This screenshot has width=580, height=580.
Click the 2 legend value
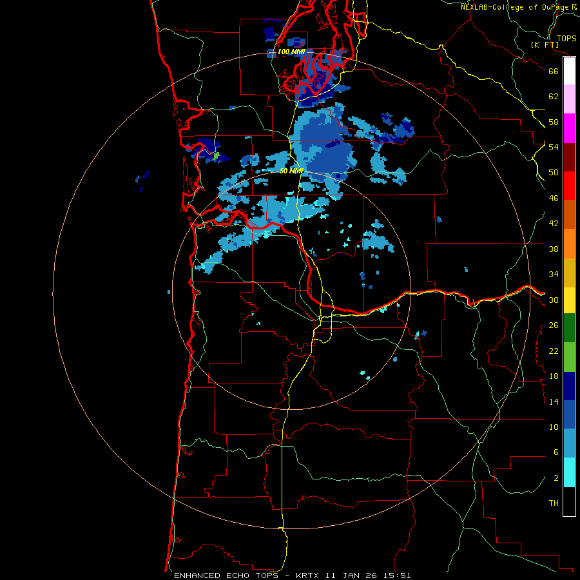[556, 478]
